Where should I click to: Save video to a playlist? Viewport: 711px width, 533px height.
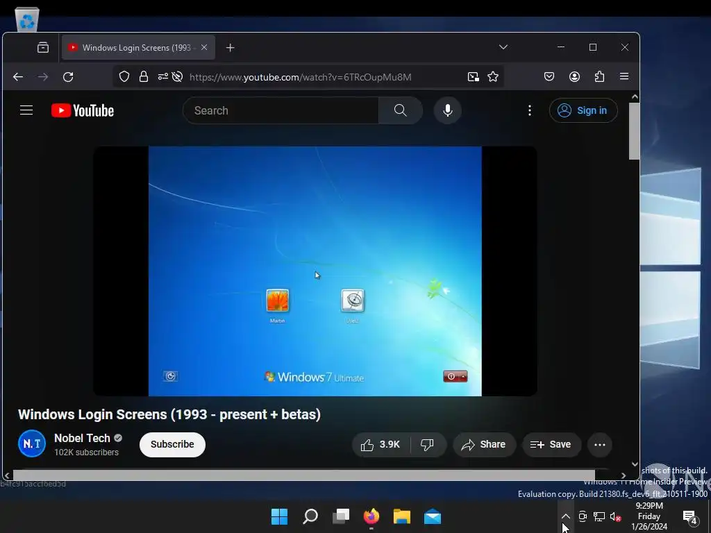click(x=551, y=445)
